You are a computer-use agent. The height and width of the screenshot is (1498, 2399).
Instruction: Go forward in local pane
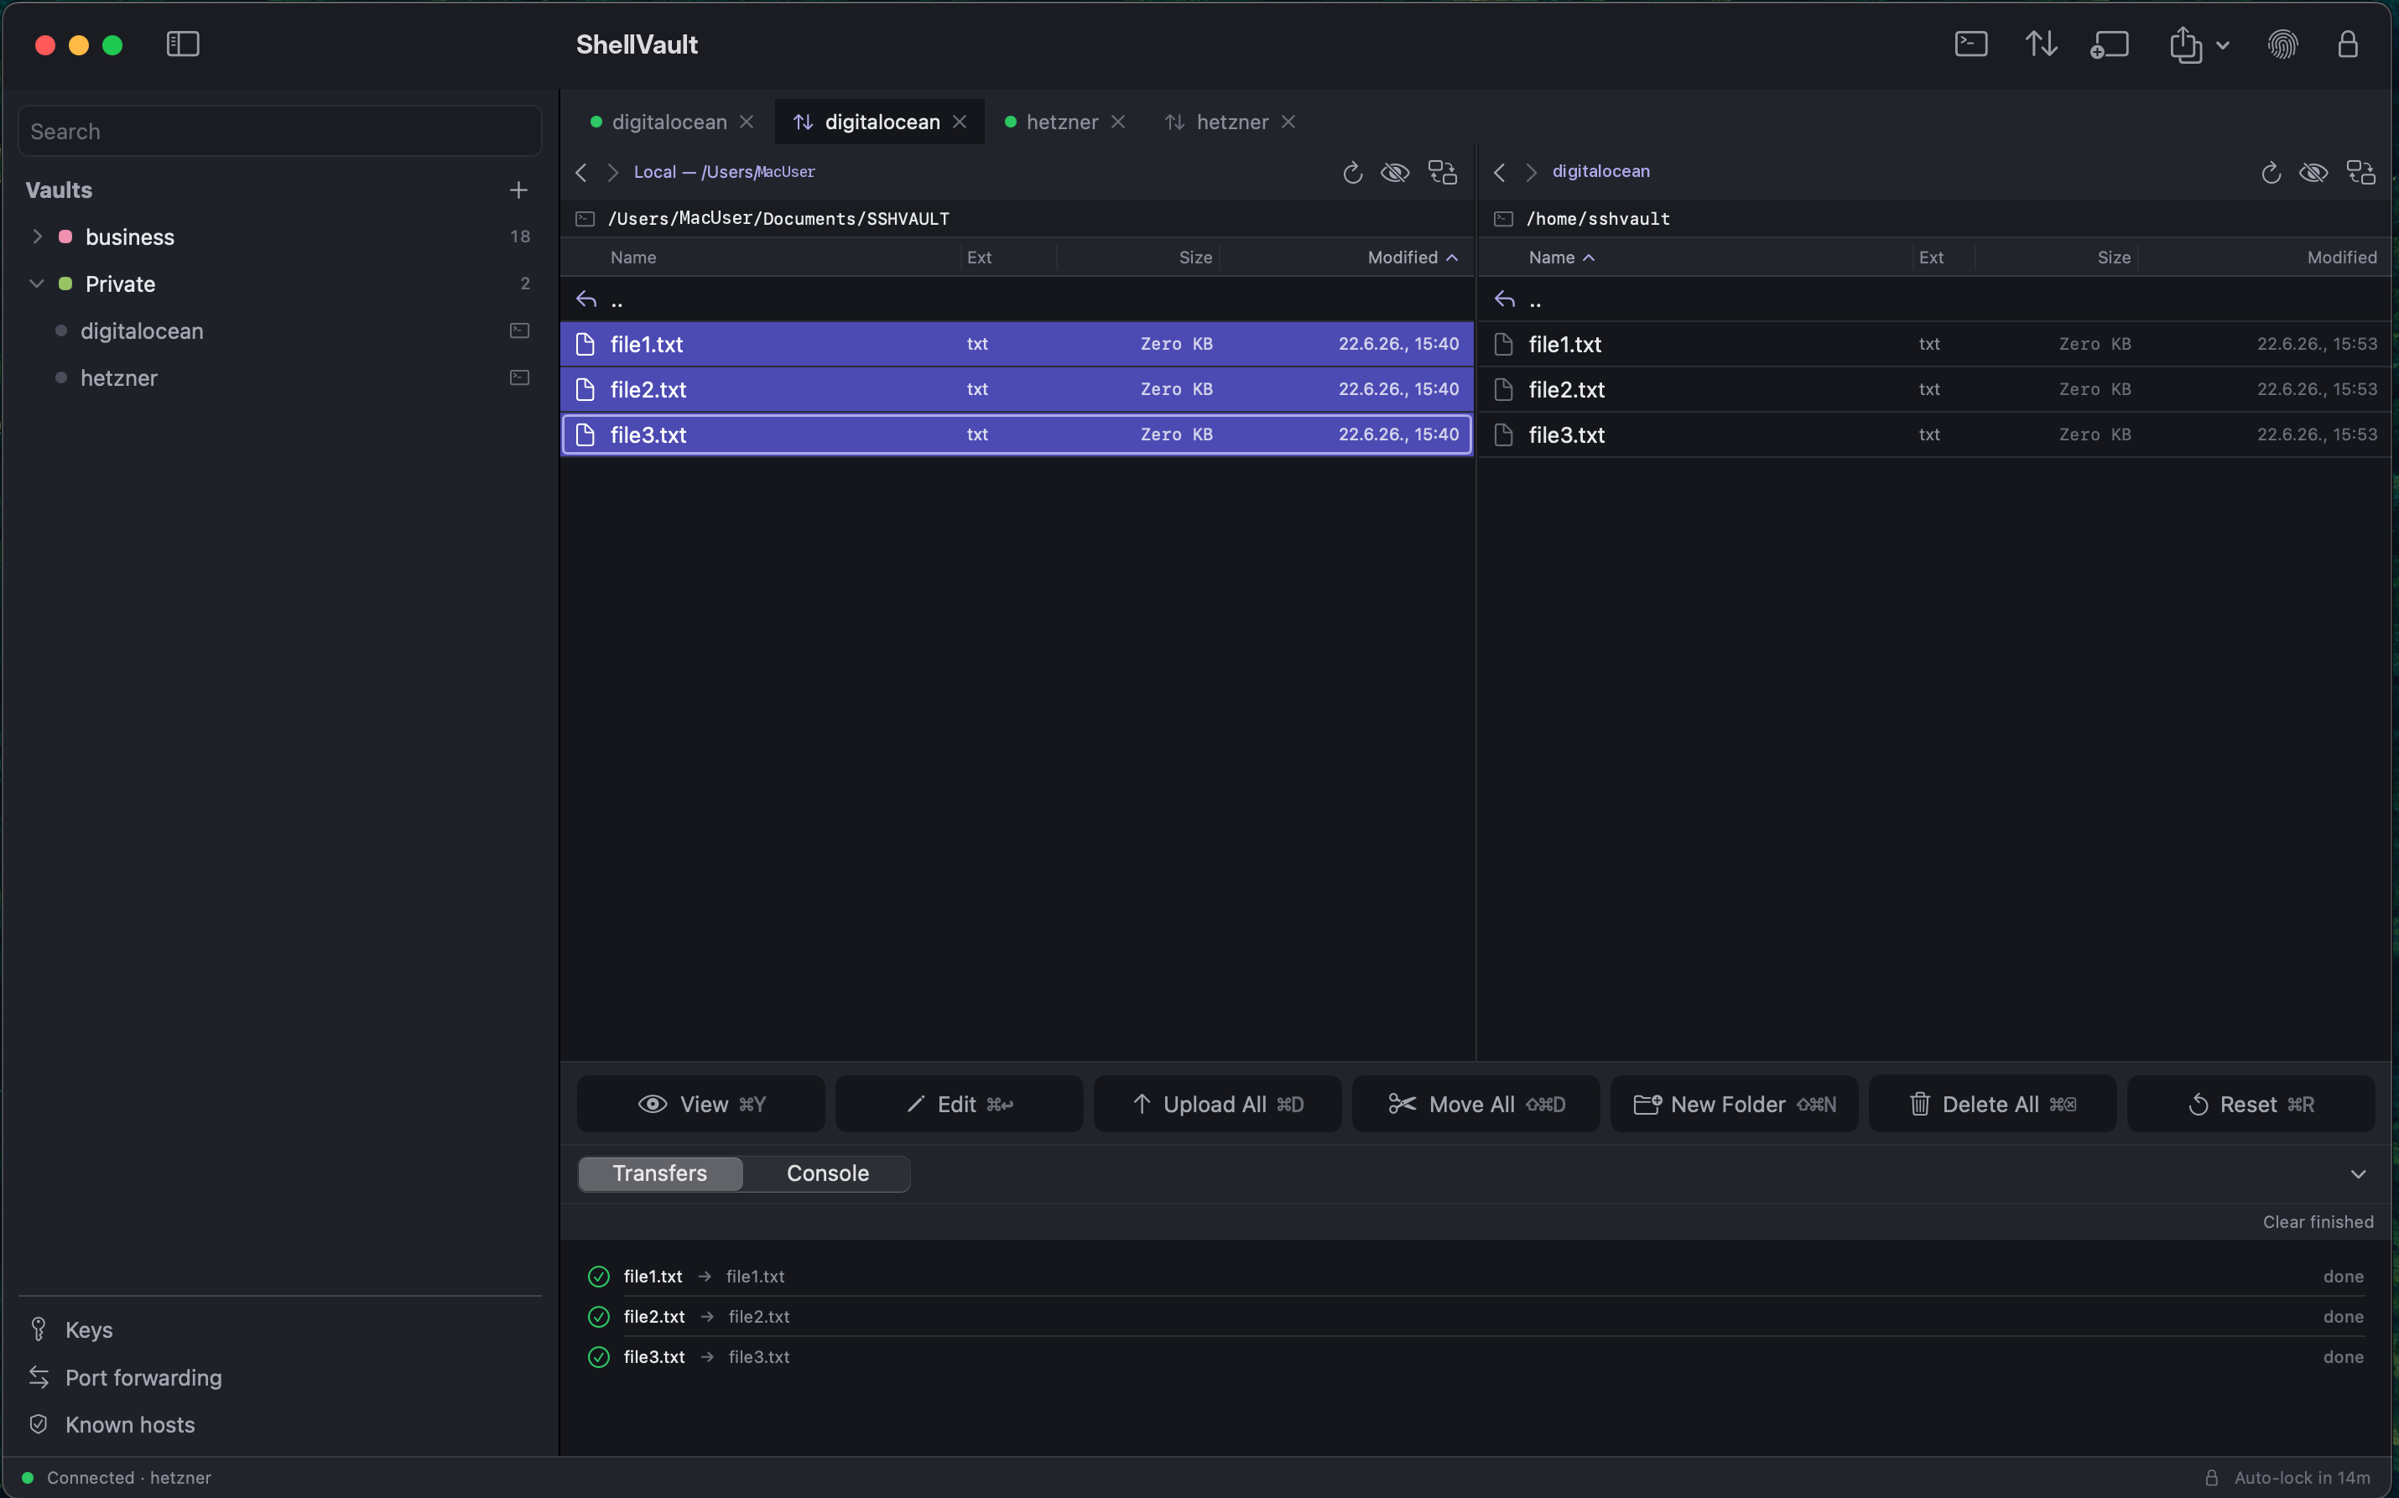click(613, 173)
